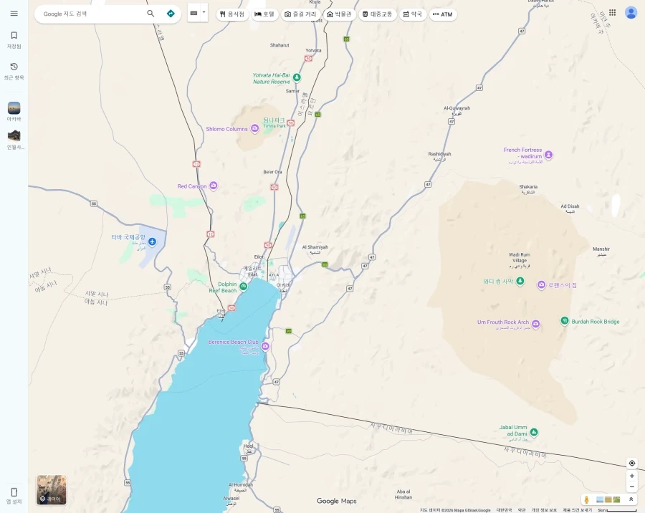Click the Terms (약관) link
The height and width of the screenshot is (513, 645).
click(x=522, y=510)
